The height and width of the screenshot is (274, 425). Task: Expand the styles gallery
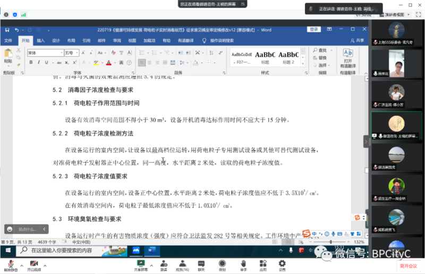(x=303, y=64)
